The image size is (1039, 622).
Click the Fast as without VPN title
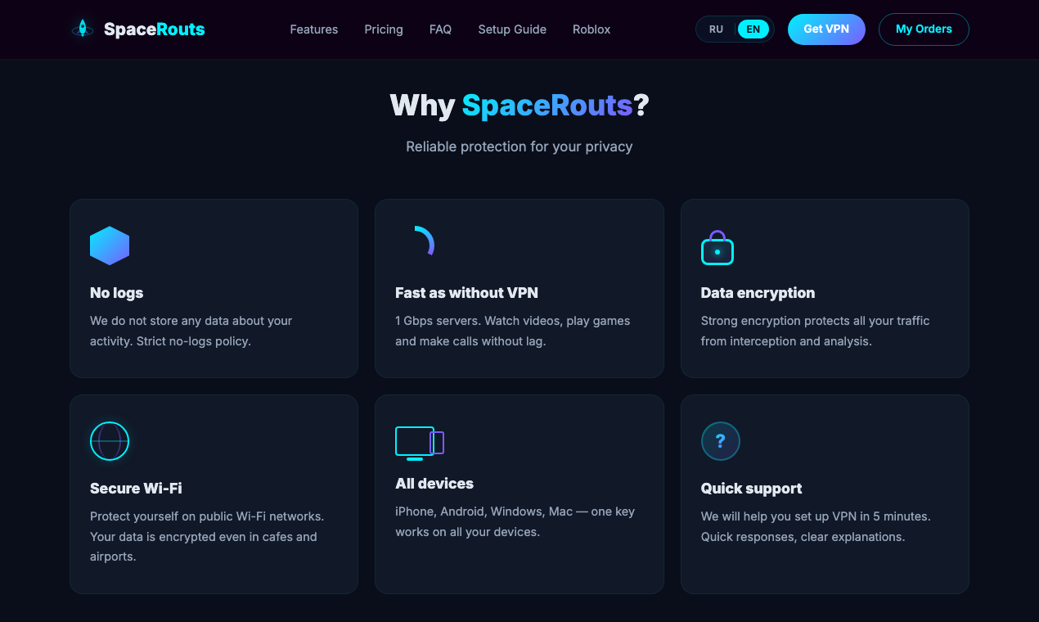tap(466, 293)
